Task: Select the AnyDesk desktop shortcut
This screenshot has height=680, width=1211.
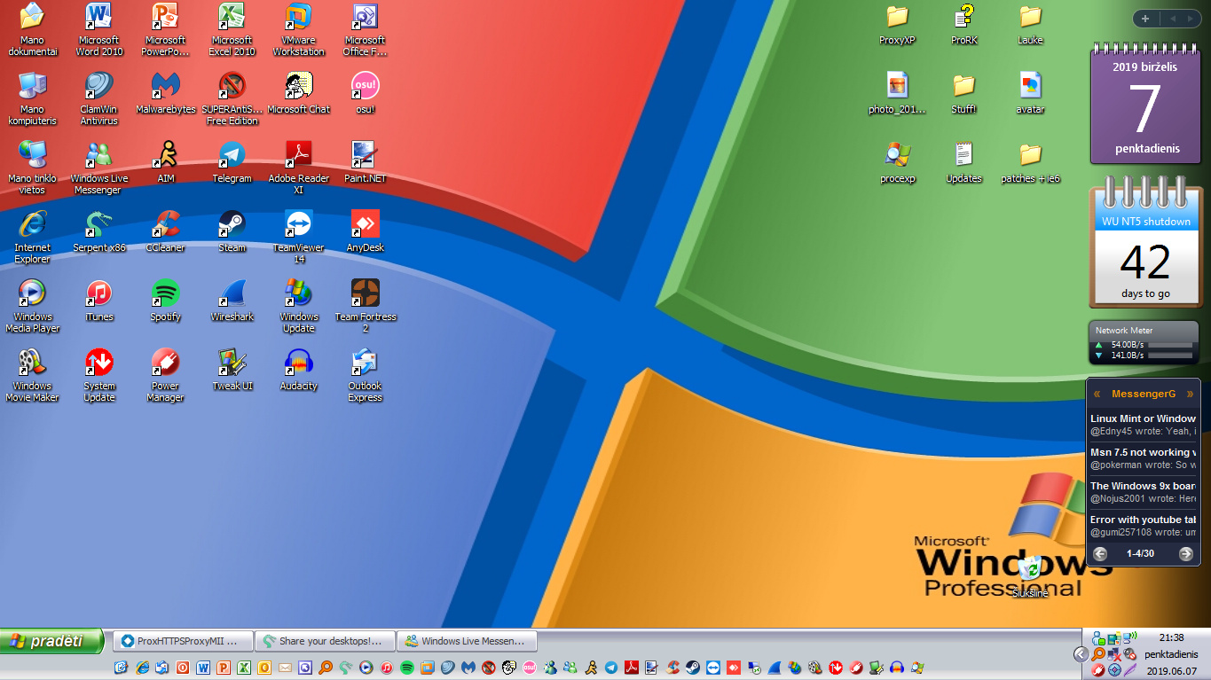Action: pyautogui.click(x=365, y=232)
